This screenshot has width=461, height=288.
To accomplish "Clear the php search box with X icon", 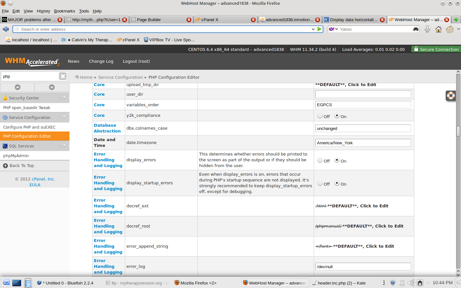I will [63, 76].
